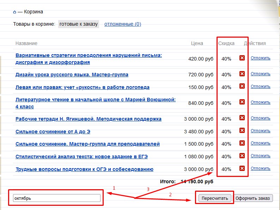Click 'Оформить заказ' button
The image size is (280, 210).
[253, 198]
